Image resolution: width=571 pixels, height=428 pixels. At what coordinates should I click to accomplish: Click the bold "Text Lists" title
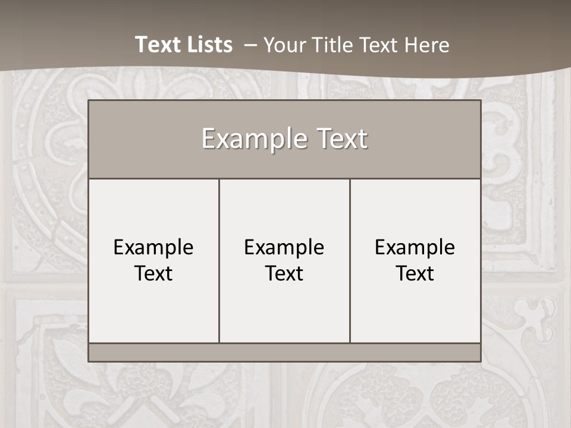point(183,45)
